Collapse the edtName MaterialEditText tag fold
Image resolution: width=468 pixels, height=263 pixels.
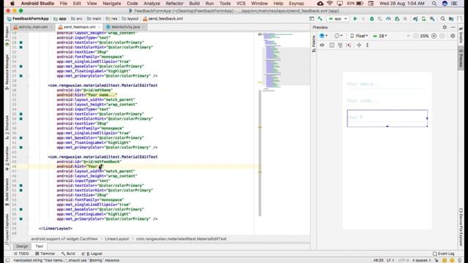[29, 85]
